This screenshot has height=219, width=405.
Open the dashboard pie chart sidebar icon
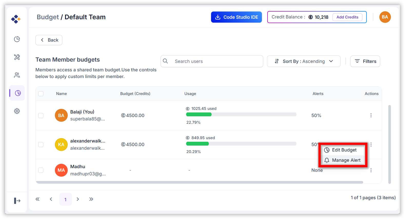[x=17, y=39]
